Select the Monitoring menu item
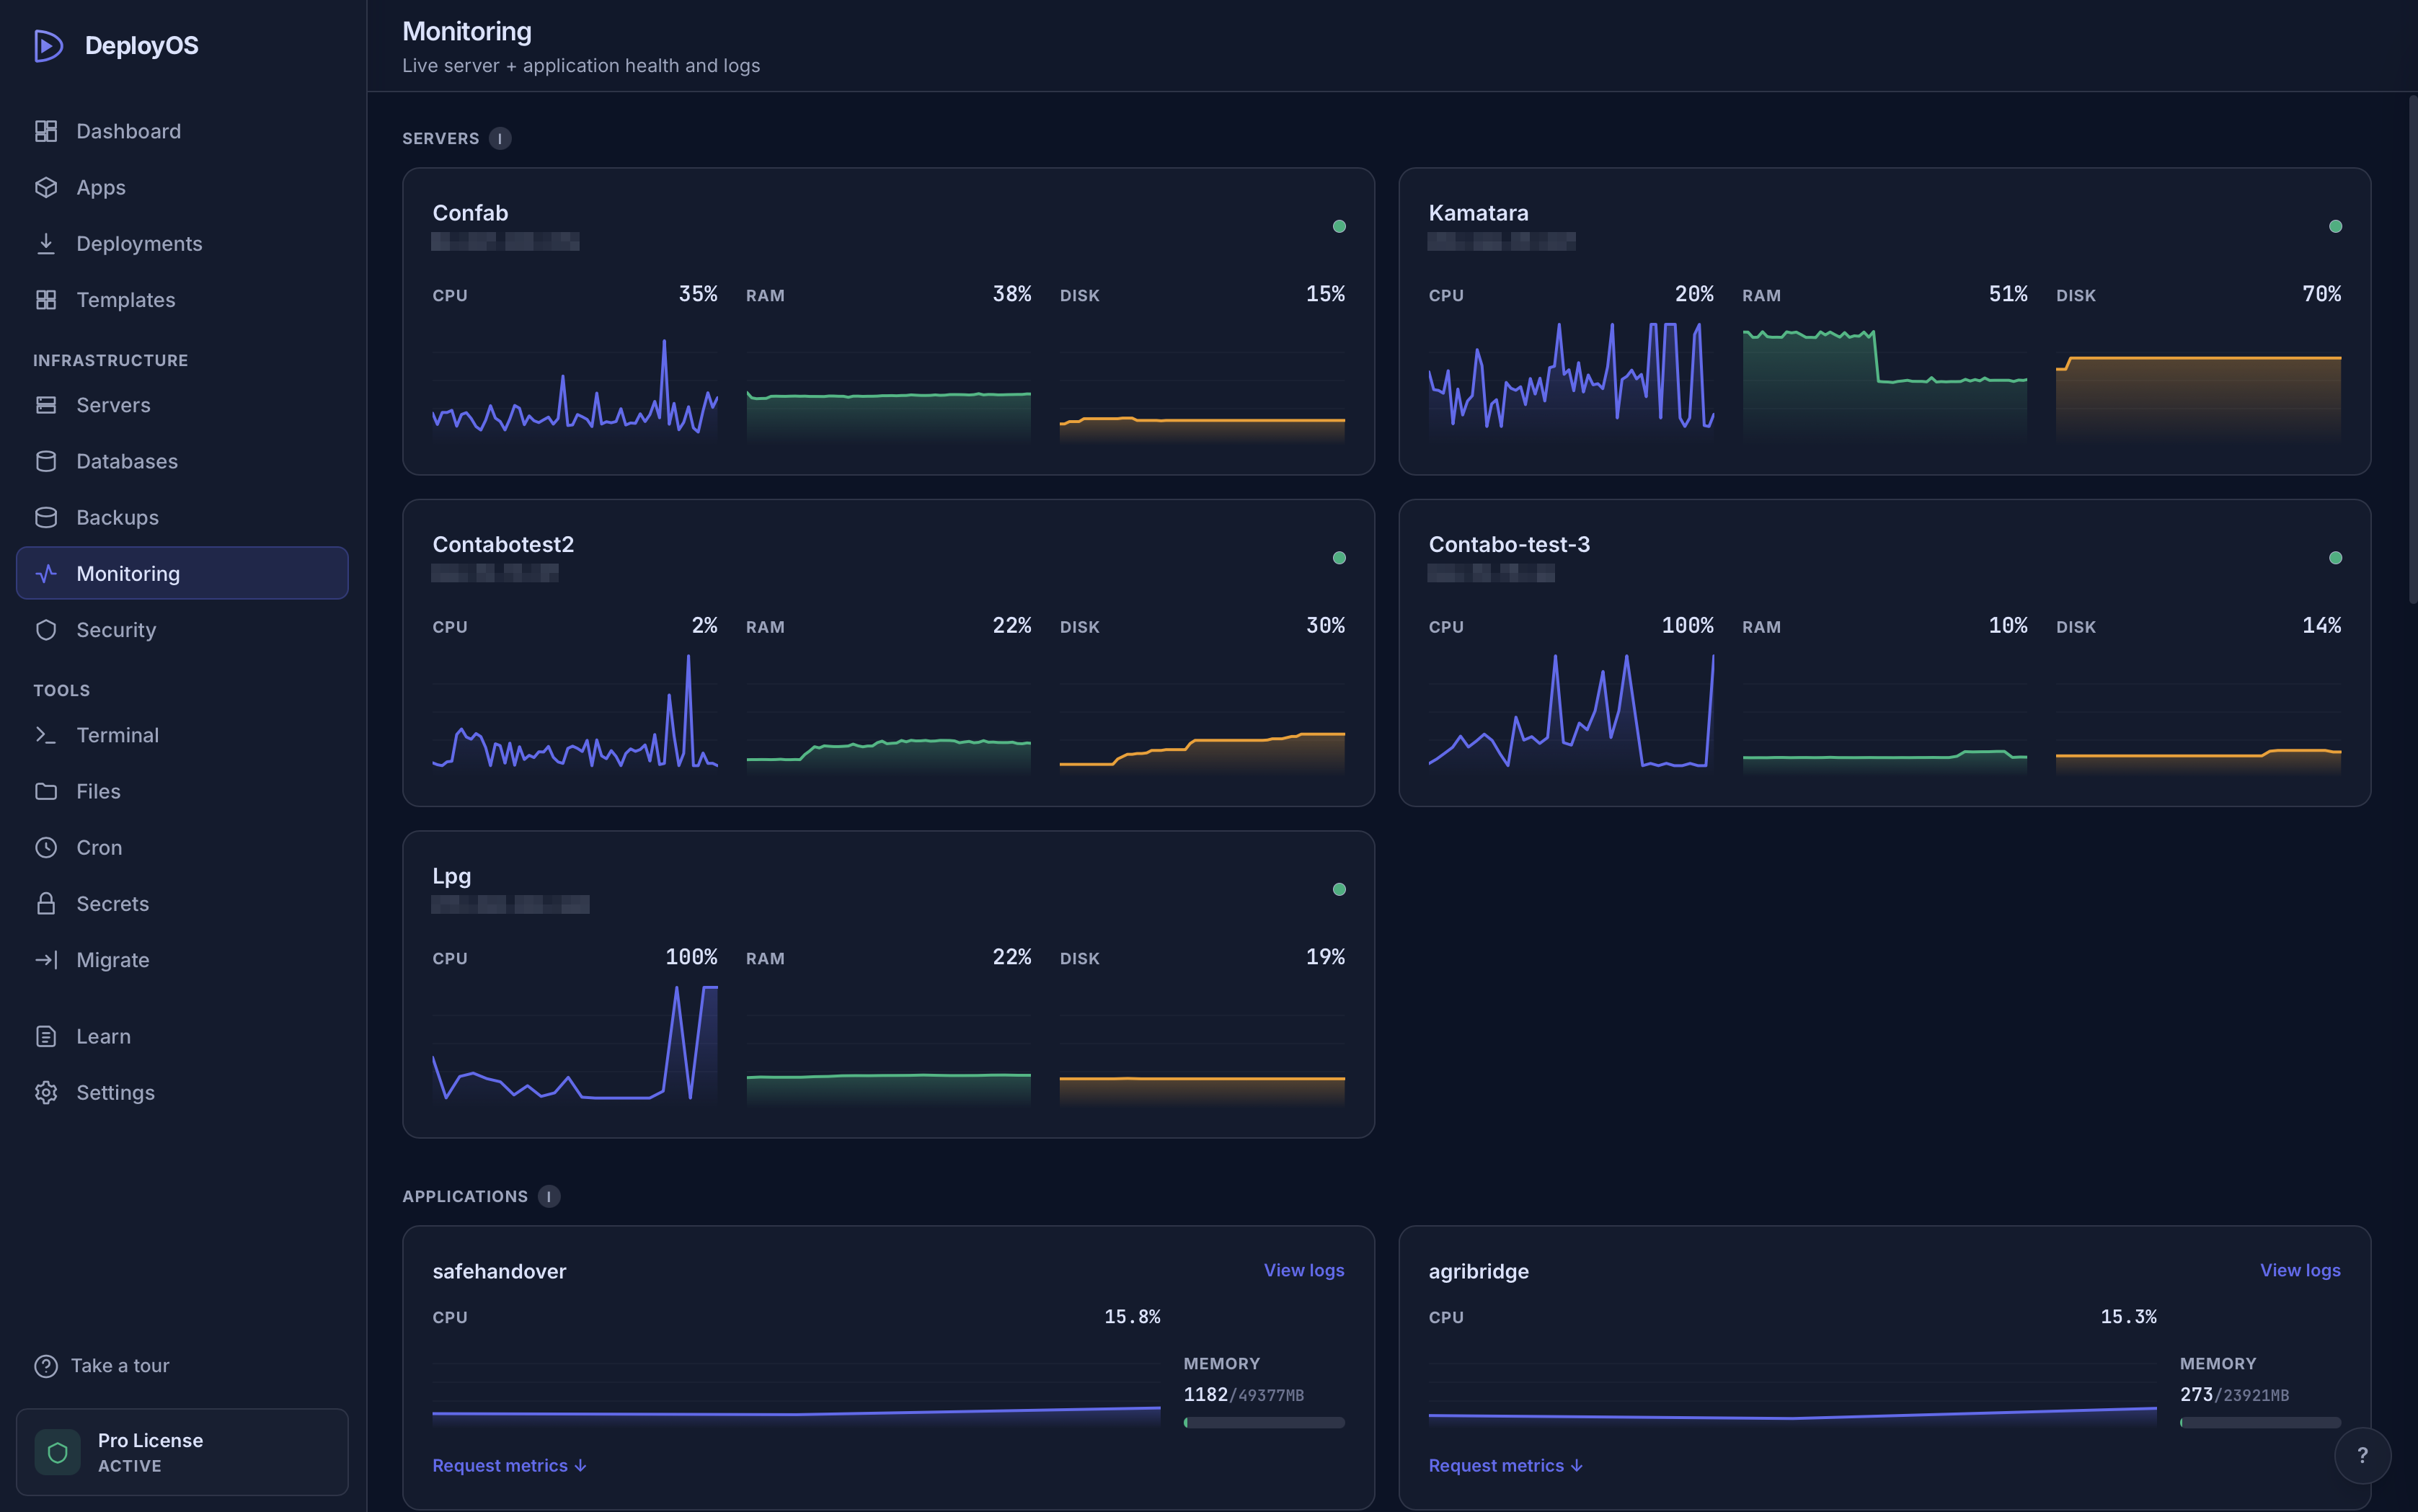The height and width of the screenshot is (1512, 2418). point(182,573)
